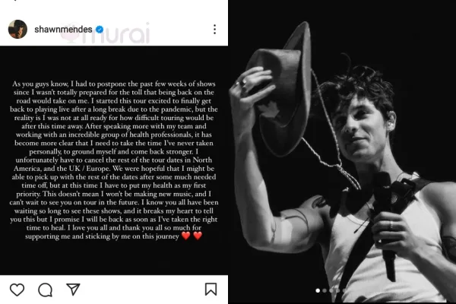Jump to the second carousel dot
456x304 pixels.
(325, 290)
